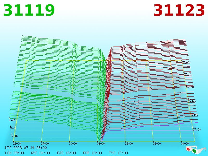Click the 3D anaglyph glasses icon
Screen dimensions: 208x156
coord(196,150)
